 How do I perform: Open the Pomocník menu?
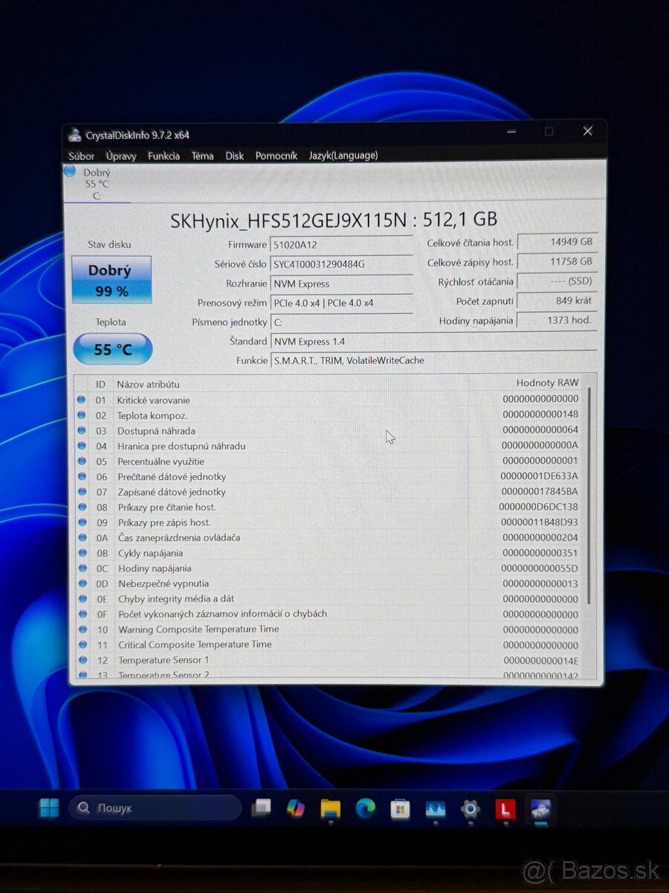pos(276,156)
